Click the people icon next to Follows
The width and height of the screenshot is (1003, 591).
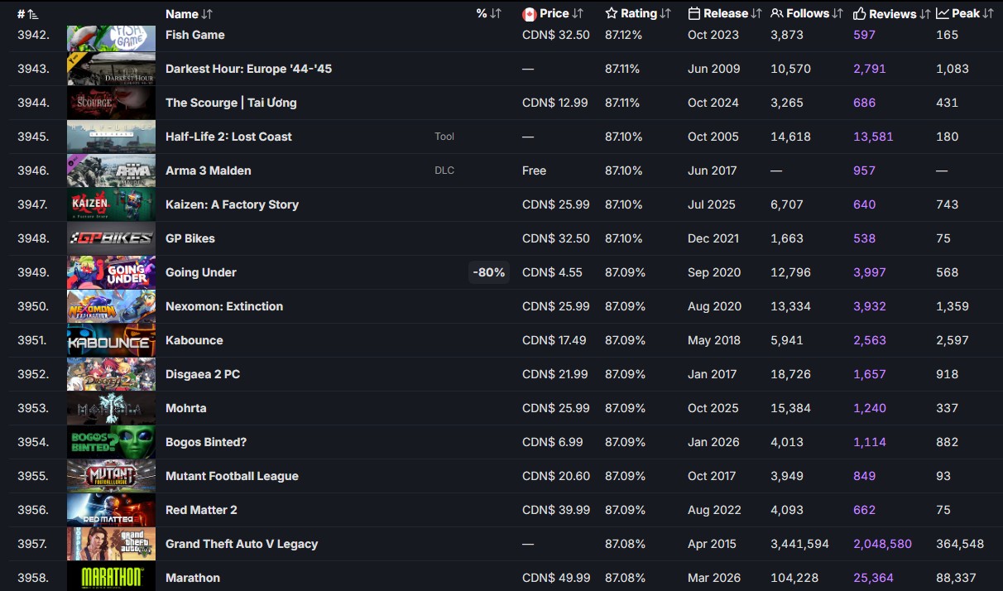777,14
